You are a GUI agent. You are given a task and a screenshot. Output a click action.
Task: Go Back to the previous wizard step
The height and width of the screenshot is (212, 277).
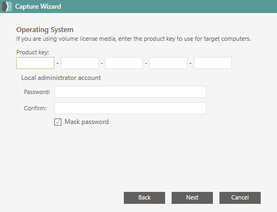(x=144, y=198)
